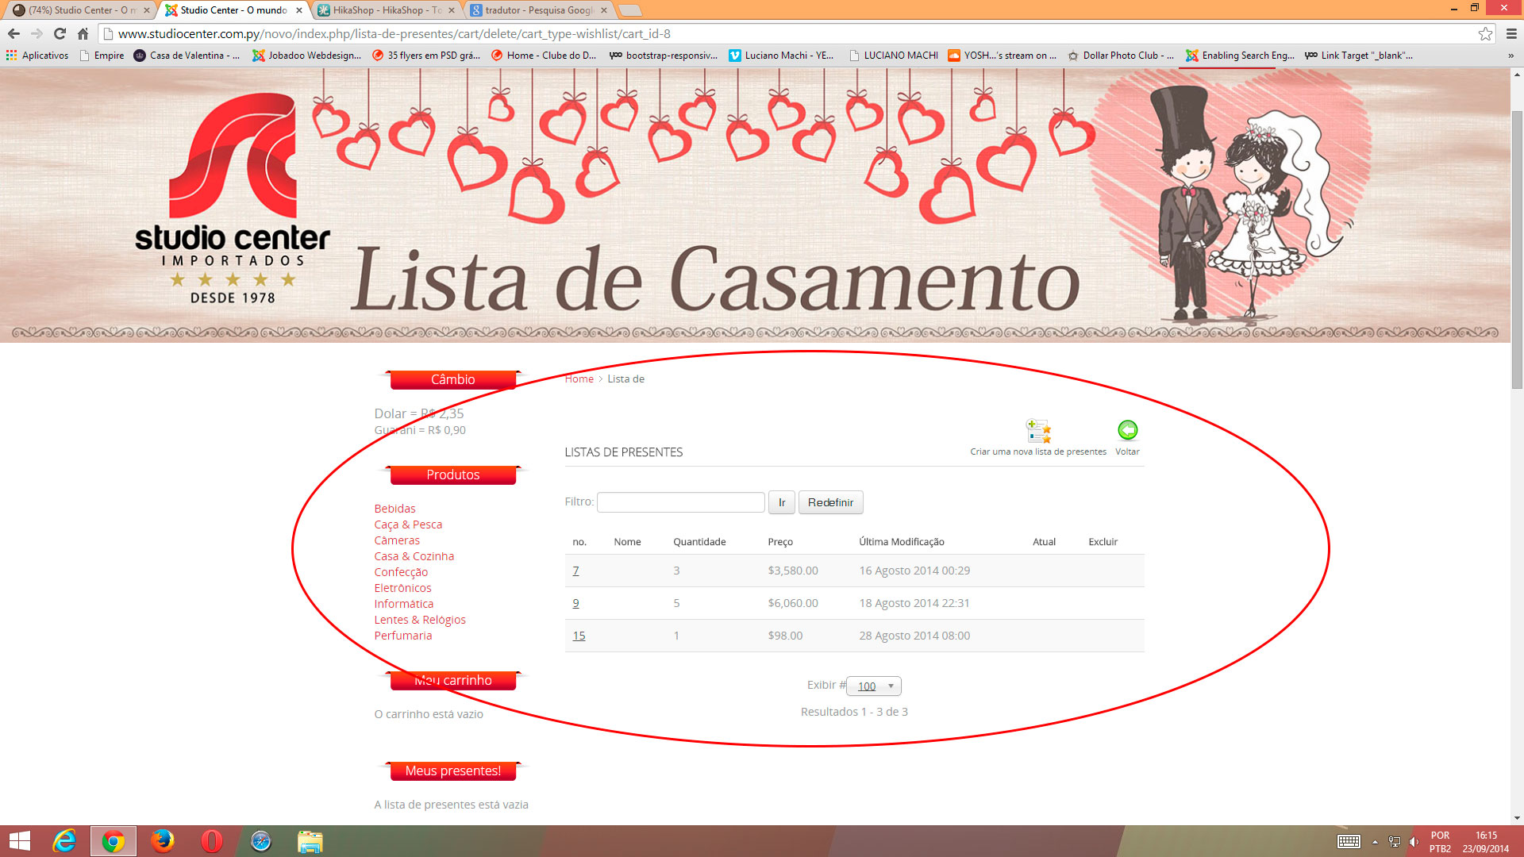Open the YOSH's stream bookmark
The width and height of the screenshot is (1524, 857).
1003,56
